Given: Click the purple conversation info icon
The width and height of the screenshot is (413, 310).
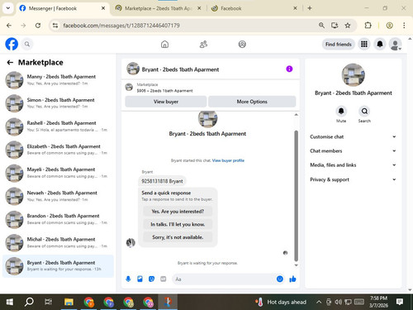Looking at the screenshot, I should (289, 69).
